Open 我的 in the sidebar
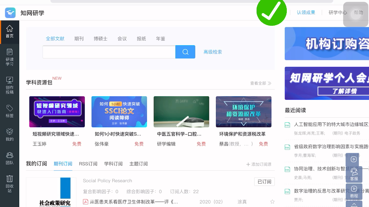Image resolution: width=369 pixels, height=207 pixels. click(x=9, y=135)
